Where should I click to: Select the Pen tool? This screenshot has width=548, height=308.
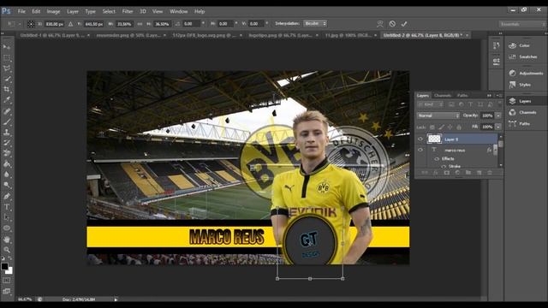[7, 196]
